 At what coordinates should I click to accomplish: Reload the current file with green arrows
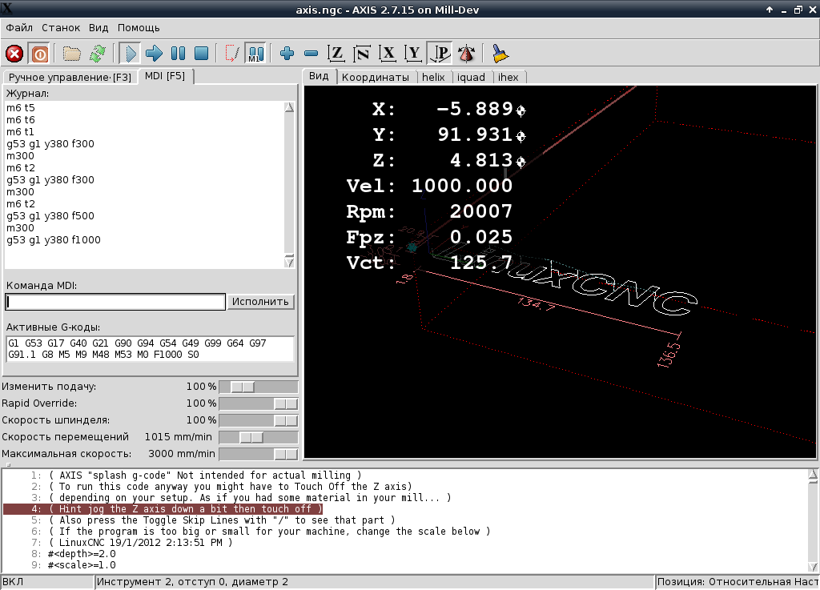[98, 54]
